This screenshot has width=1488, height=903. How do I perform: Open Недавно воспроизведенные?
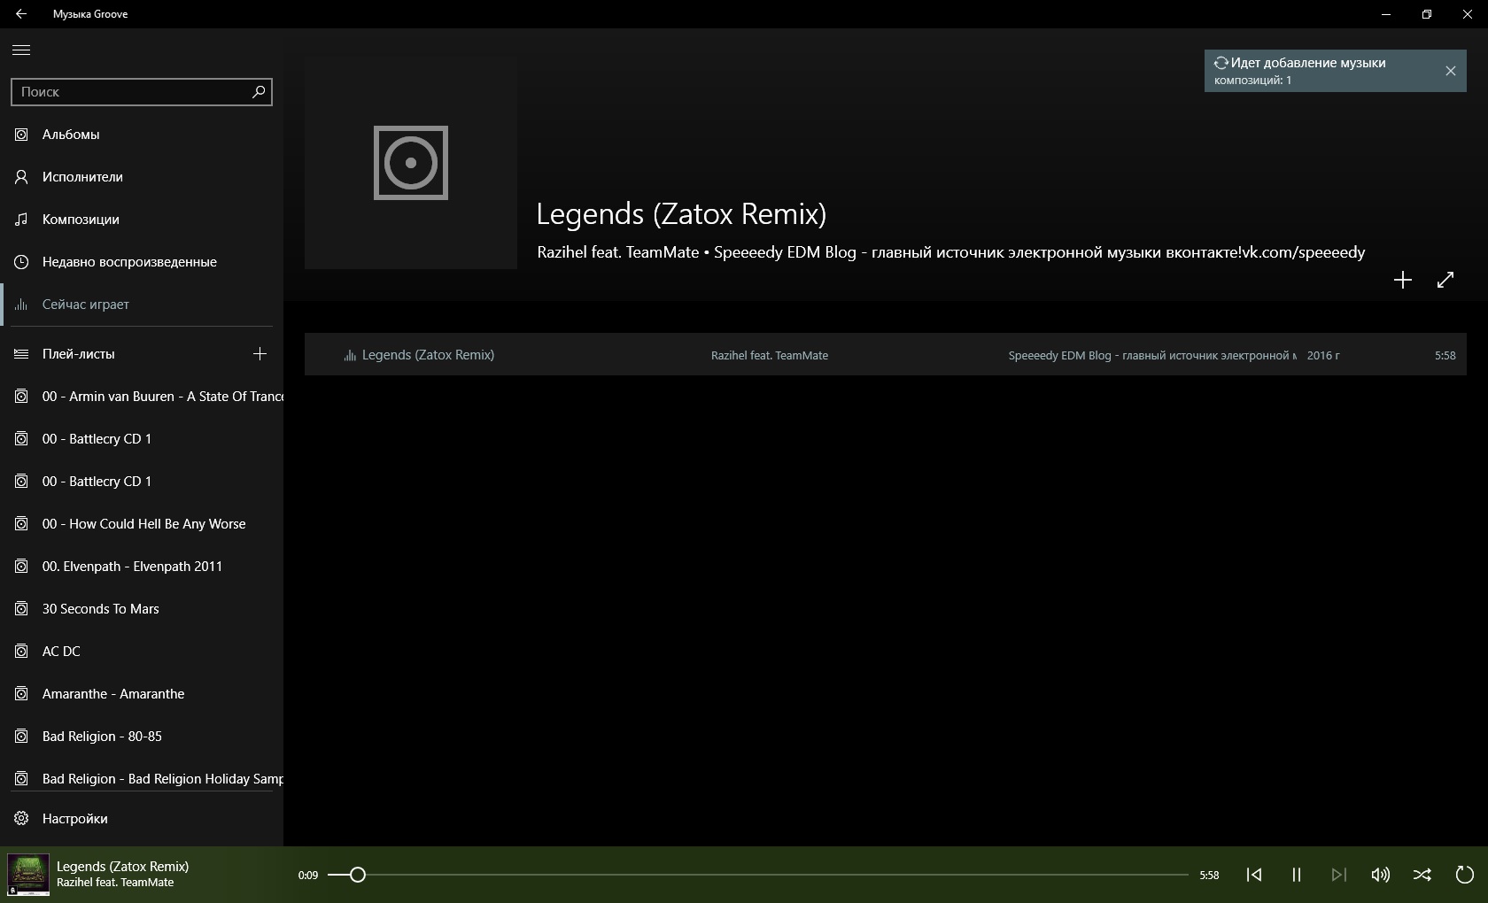[129, 262]
